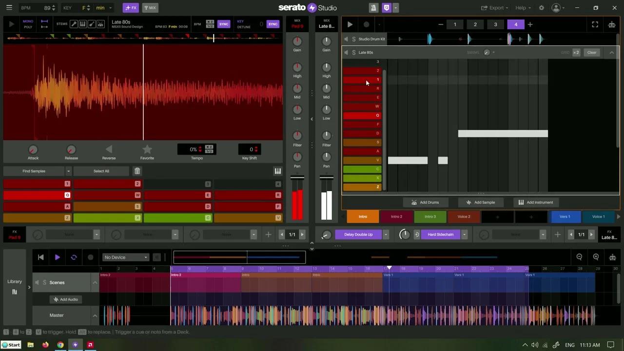Image resolution: width=624 pixels, height=351 pixels.
Task: Open the piano keyboard view icon
Action: 278,171
